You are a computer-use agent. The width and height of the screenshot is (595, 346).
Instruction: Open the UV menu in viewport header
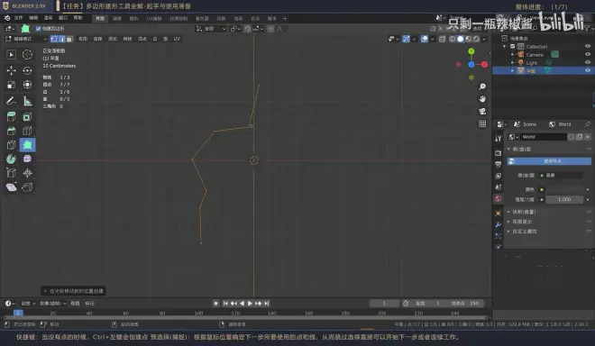click(177, 39)
